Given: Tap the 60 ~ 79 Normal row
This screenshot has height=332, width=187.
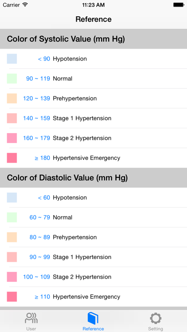Looking at the screenshot, I should (x=93, y=217).
